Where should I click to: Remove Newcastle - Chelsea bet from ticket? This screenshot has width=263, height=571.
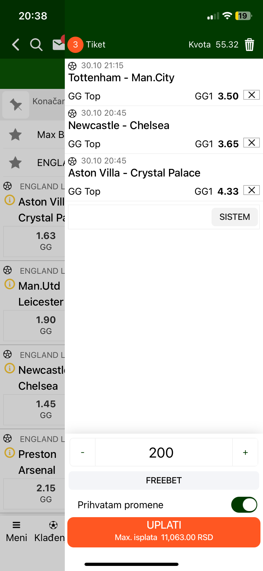click(252, 143)
